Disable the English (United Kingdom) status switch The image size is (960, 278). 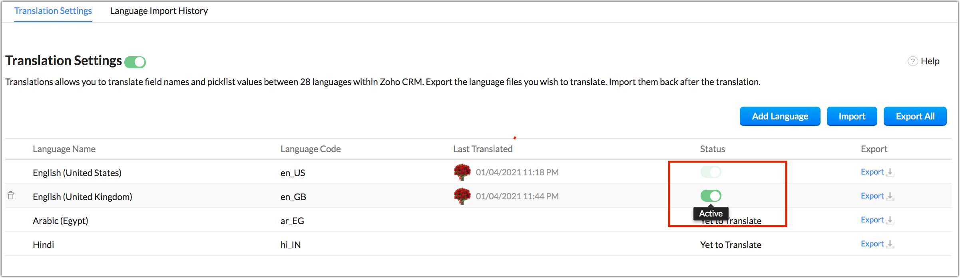711,196
